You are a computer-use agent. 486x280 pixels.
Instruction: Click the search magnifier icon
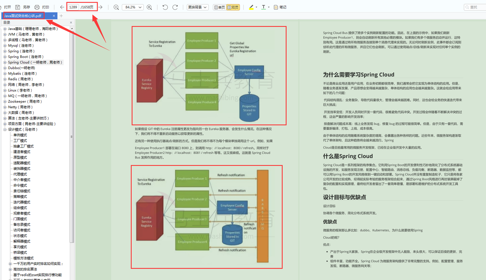point(467,7)
